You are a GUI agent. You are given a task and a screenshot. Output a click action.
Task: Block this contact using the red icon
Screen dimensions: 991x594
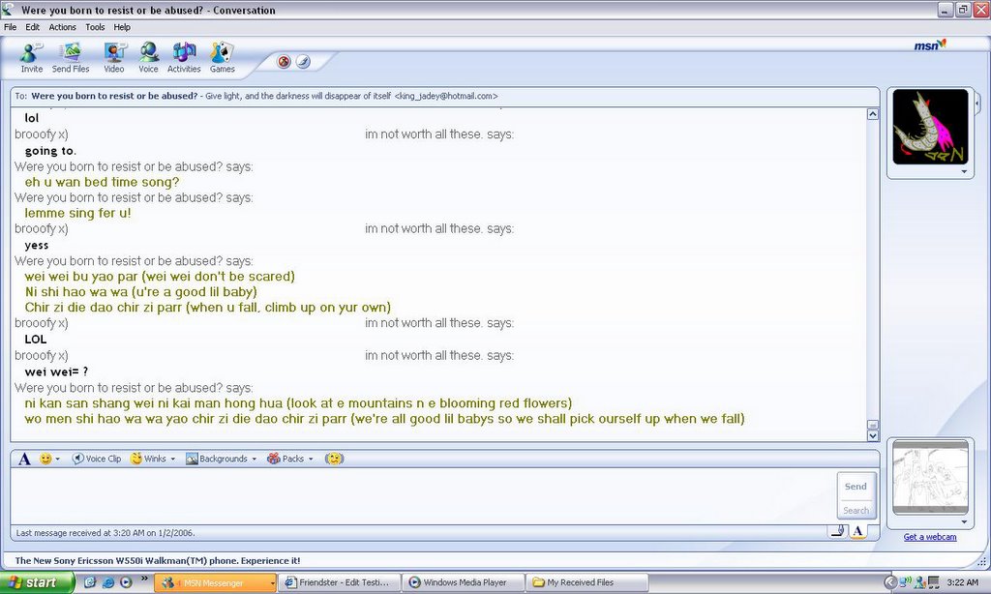[x=284, y=61]
